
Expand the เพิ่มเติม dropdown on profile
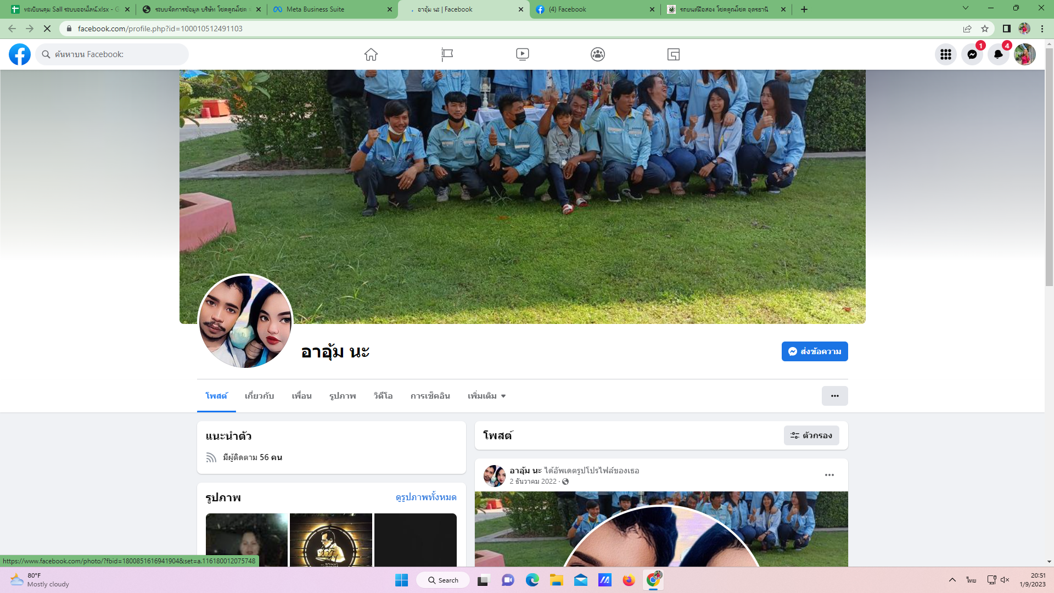tap(486, 396)
